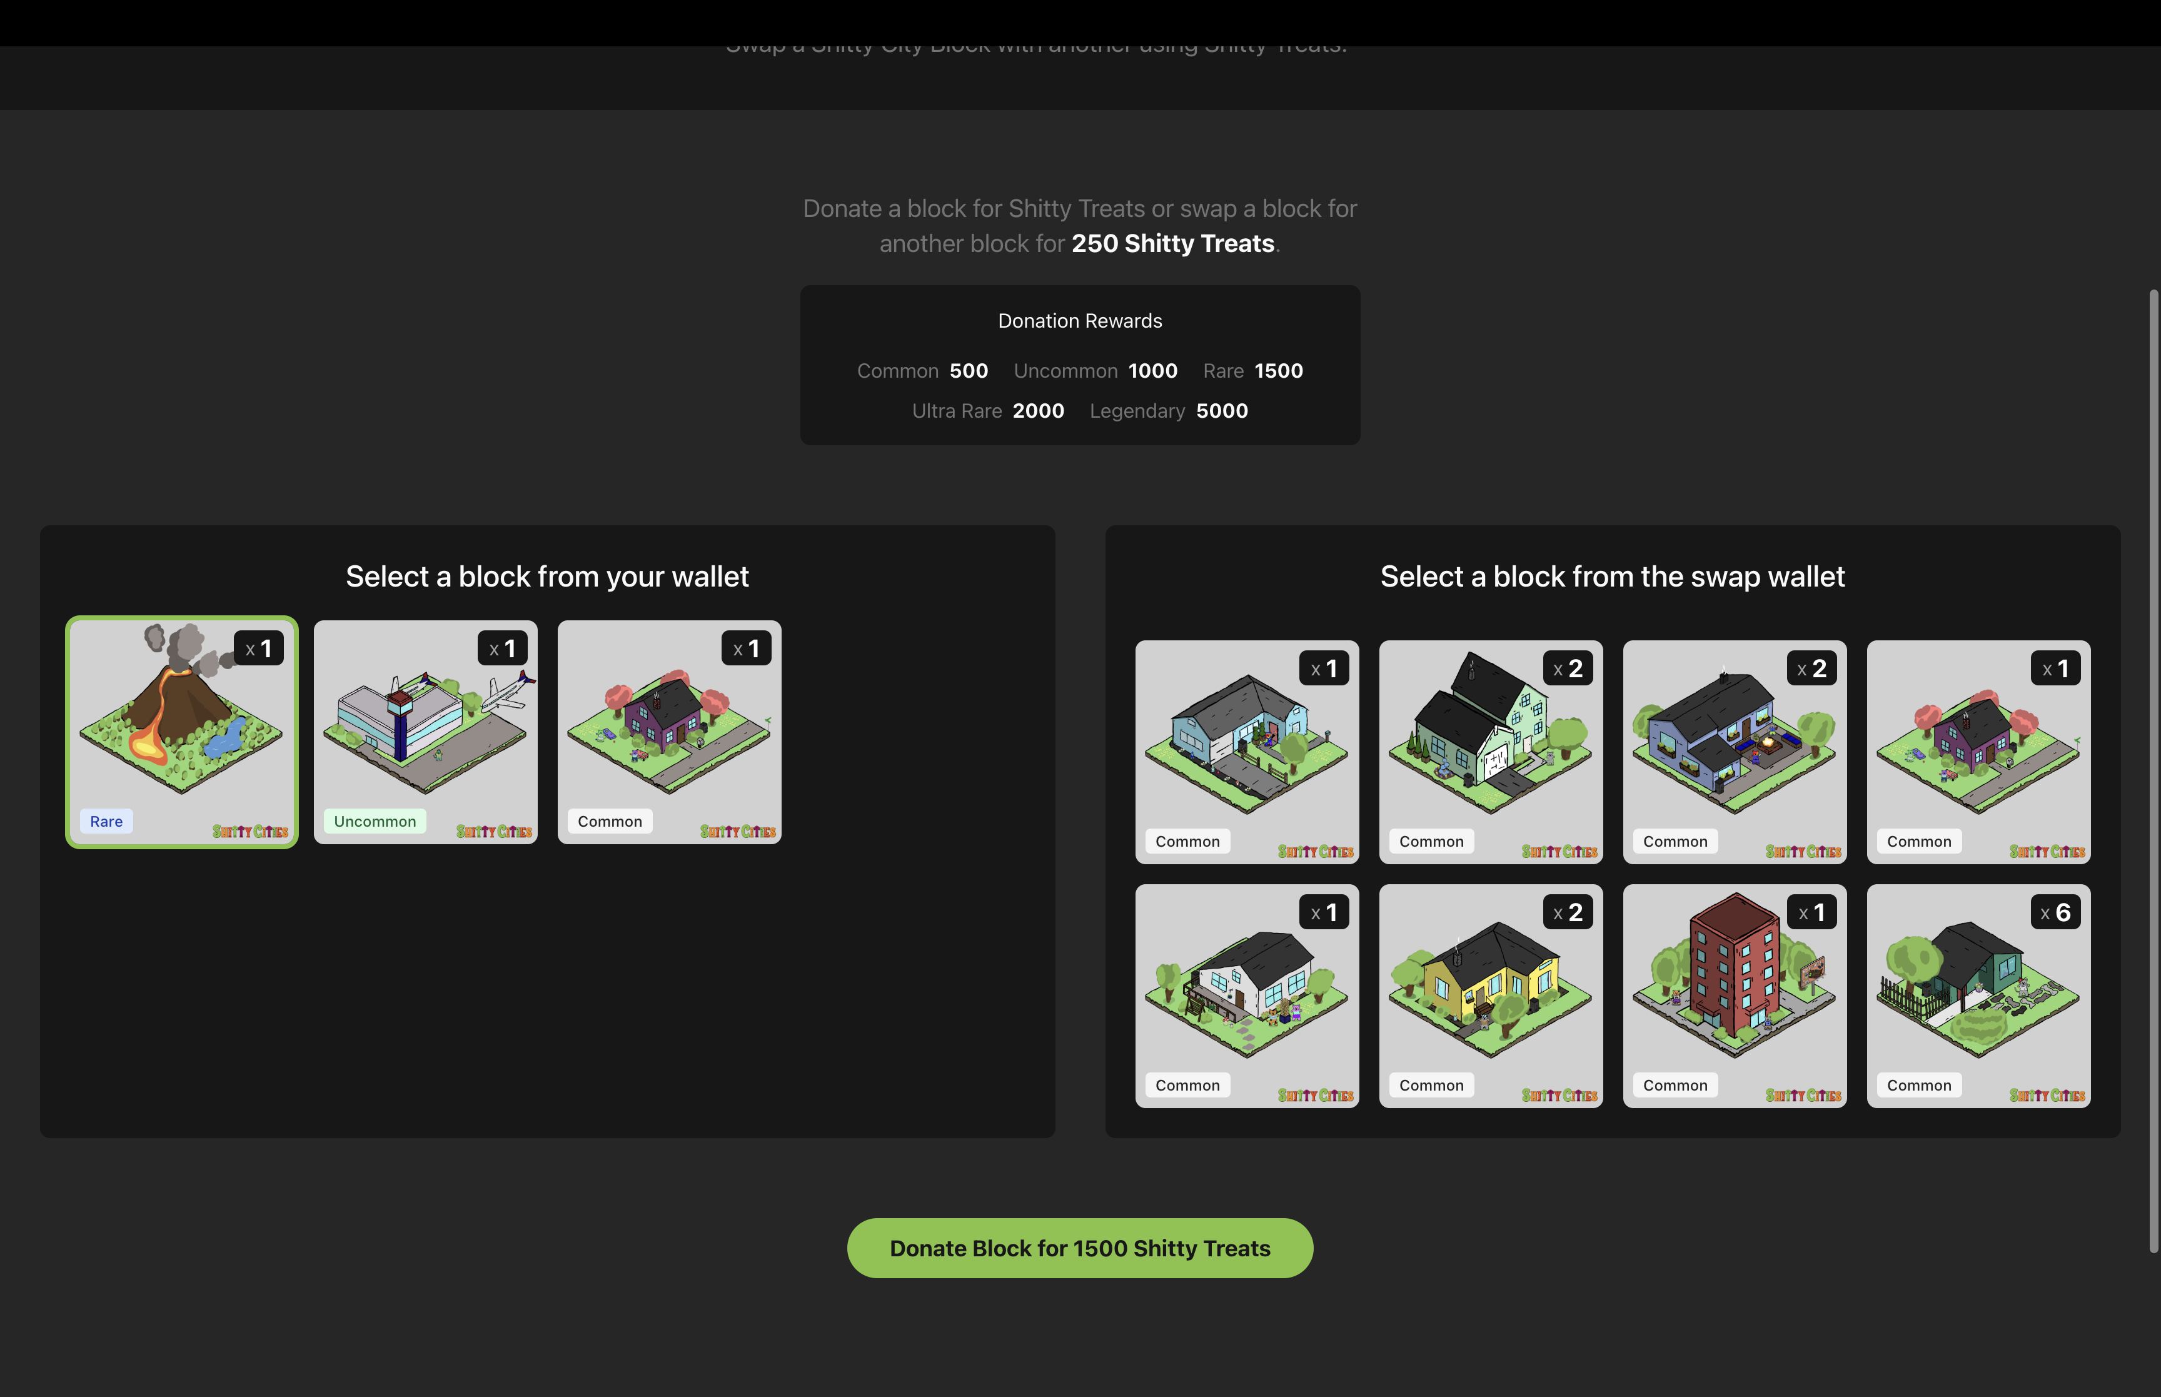
Task: Click Shitty Cities logo on red apartment card
Action: [1803, 1096]
